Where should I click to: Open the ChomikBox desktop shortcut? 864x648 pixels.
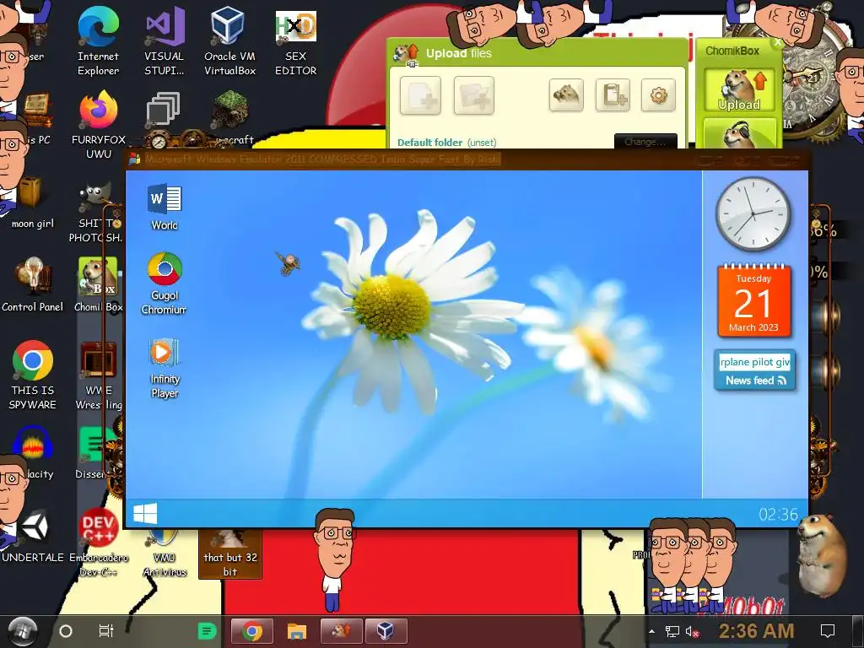pyautogui.click(x=98, y=285)
